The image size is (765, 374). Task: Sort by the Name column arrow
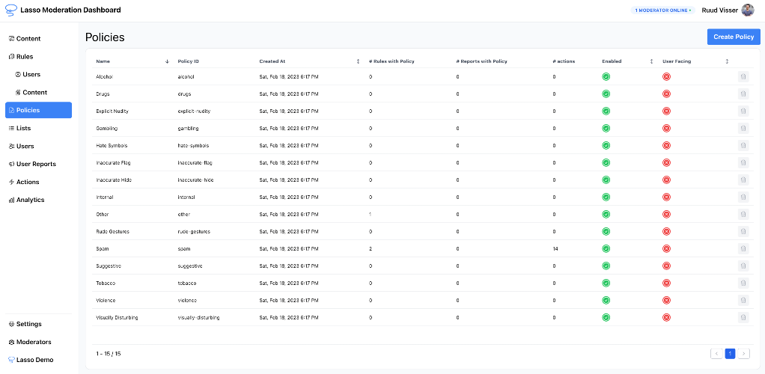[167, 61]
